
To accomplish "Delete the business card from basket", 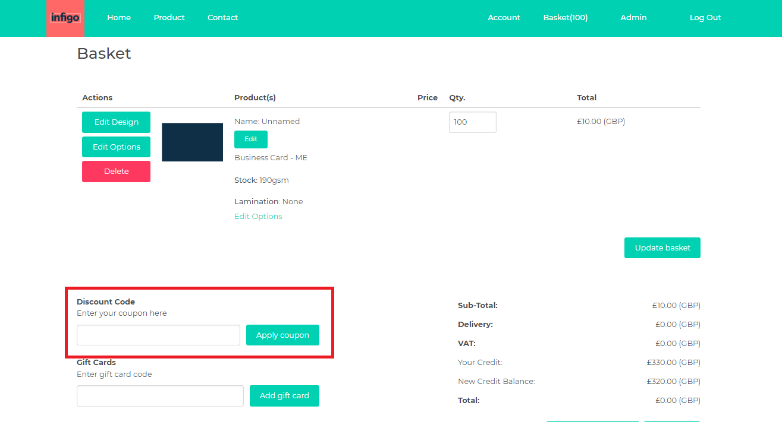I will click(x=116, y=172).
